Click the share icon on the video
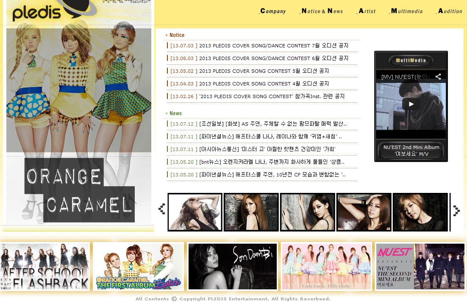Image resolution: width=467 pixels, height=305 pixels. click(438, 77)
